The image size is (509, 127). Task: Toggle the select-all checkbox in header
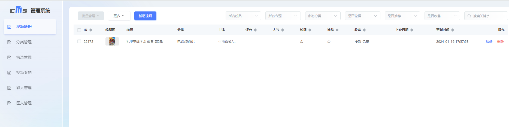[x=79, y=30]
